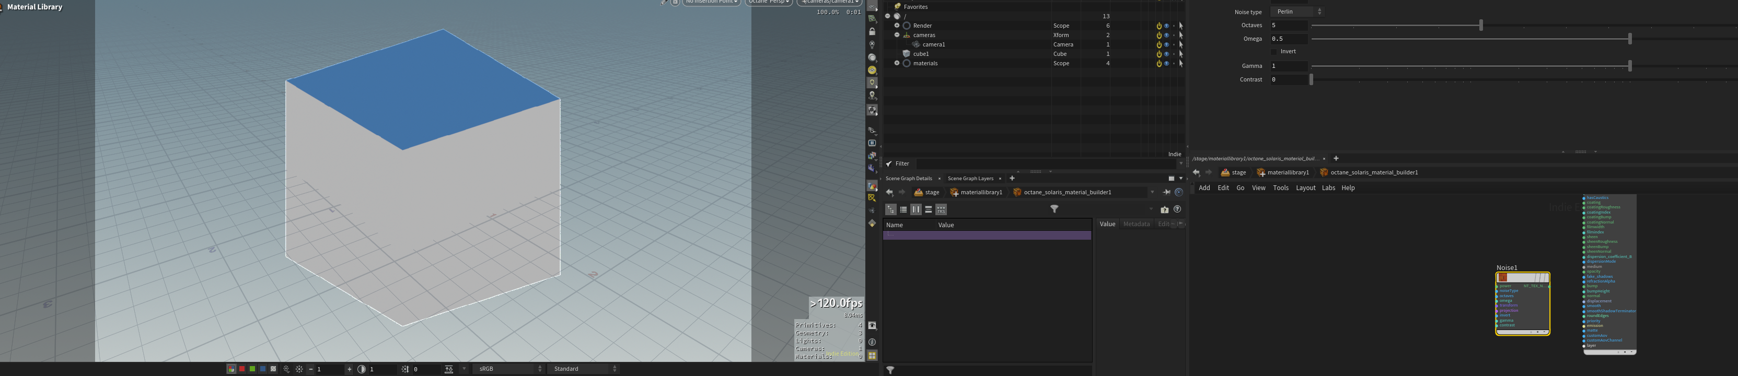Expand the materials scope tree node
The height and width of the screenshot is (376, 1738).
click(x=897, y=63)
